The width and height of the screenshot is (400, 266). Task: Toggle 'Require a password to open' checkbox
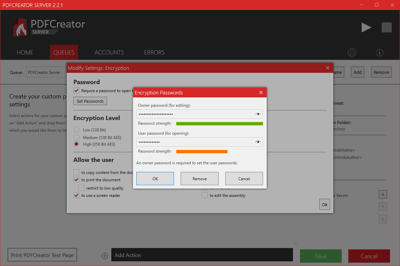76,91
